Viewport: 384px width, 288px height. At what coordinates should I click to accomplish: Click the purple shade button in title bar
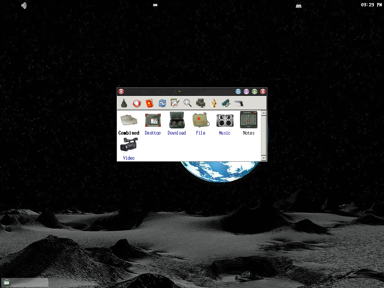[246, 91]
